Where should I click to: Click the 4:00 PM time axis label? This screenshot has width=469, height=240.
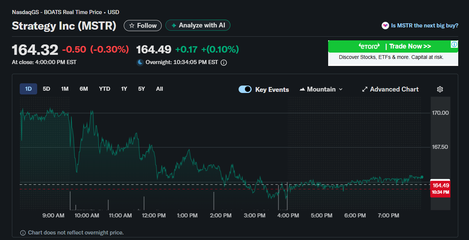[x=288, y=215]
